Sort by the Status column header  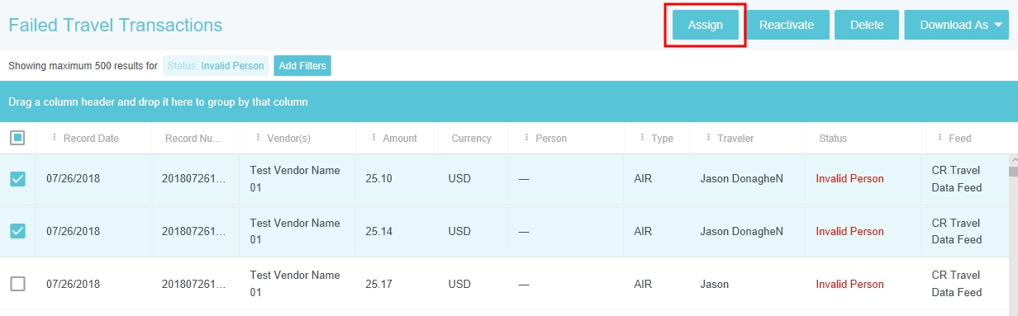833,139
